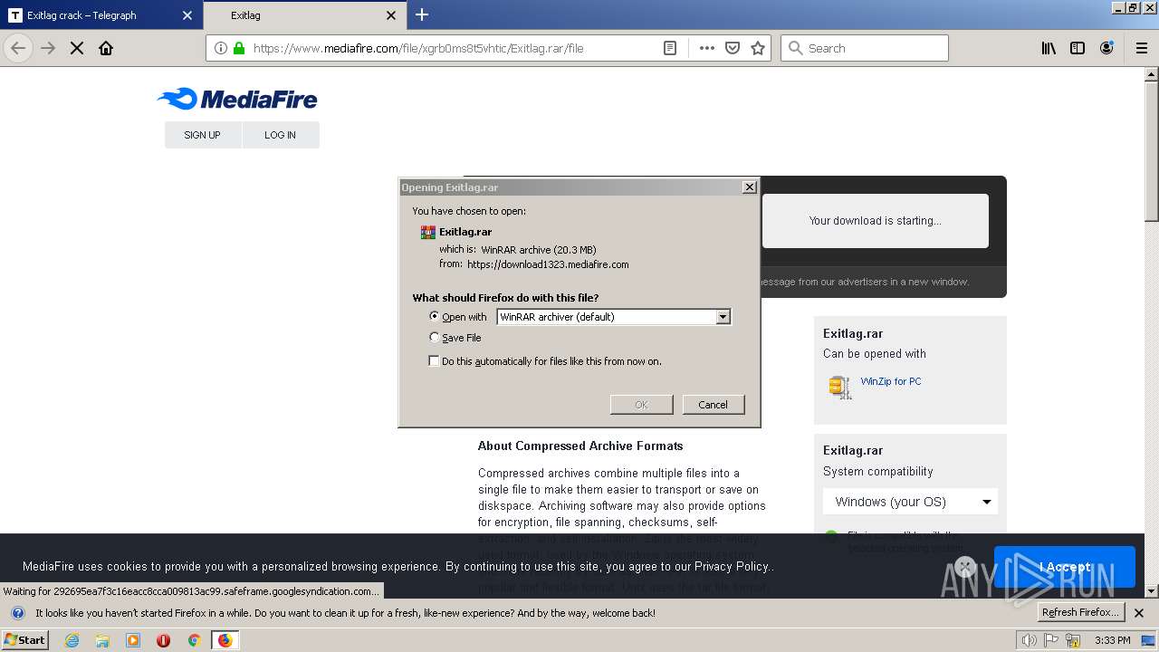Click the green padlock security icon
The height and width of the screenshot is (652, 1159).
click(x=239, y=48)
